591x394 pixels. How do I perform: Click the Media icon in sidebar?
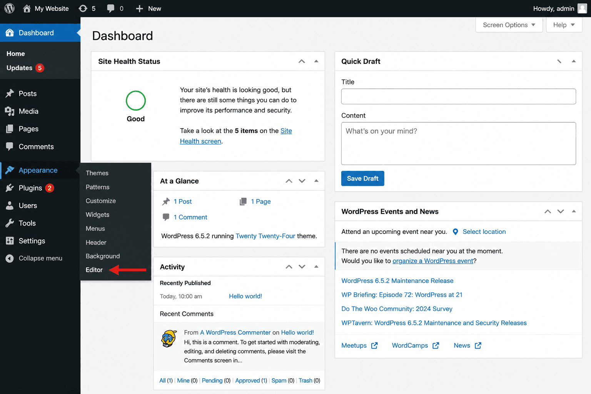tap(10, 111)
